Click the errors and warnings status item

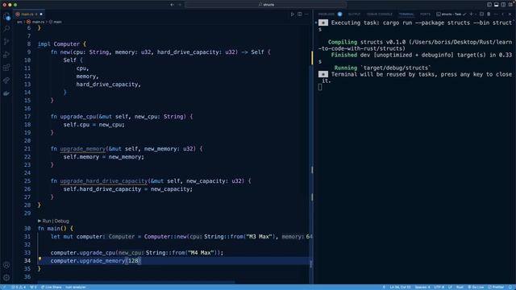19,287
